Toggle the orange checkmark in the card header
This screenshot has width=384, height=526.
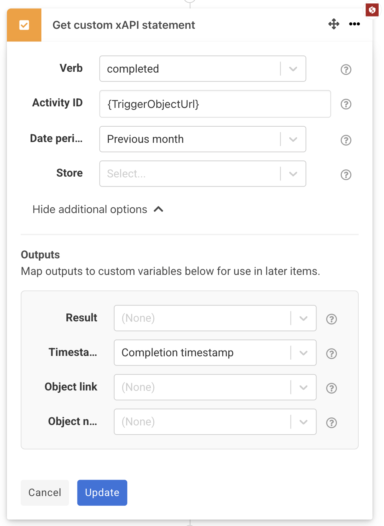(24, 25)
